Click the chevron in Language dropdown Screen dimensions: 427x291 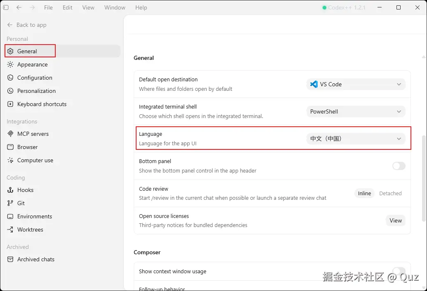click(399, 139)
